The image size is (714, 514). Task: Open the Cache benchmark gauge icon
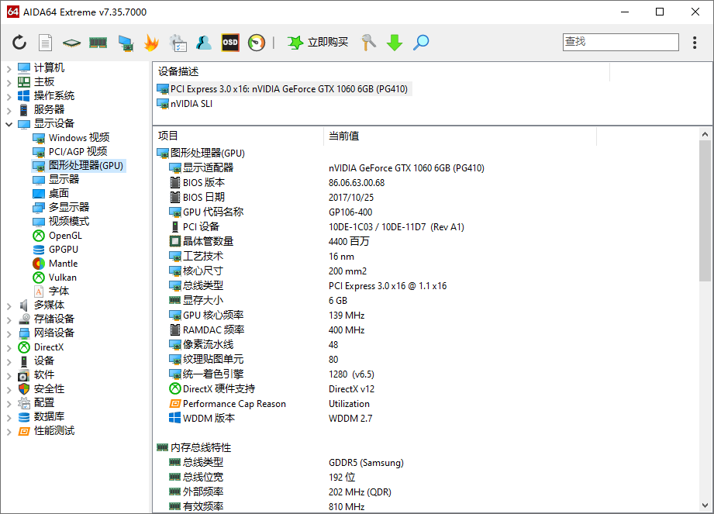tap(256, 43)
